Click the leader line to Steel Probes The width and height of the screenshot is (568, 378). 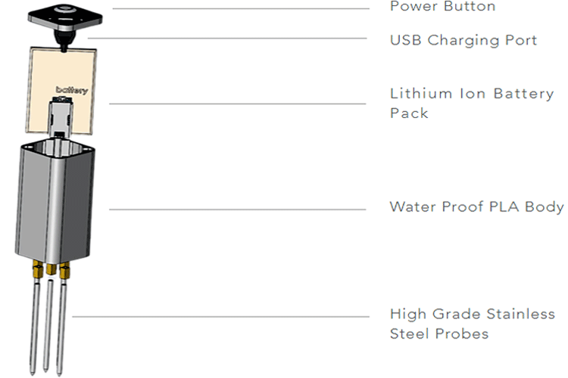227,317
